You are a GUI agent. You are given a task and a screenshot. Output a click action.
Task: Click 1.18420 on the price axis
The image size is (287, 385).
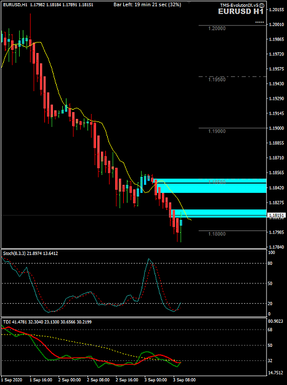276,188
